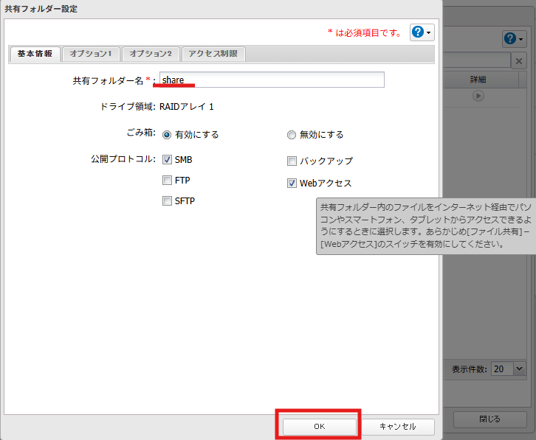The width and height of the screenshot is (536, 440).
Task: Select the アクセス制限 tab
Action: coord(213,54)
